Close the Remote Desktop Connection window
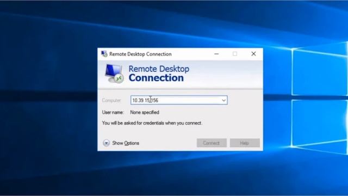The height and width of the screenshot is (196, 348). point(253,54)
